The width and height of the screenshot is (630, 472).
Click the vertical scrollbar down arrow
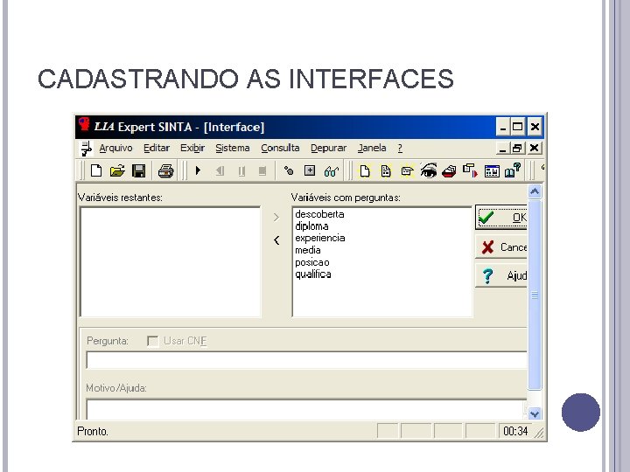coord(535,413)
